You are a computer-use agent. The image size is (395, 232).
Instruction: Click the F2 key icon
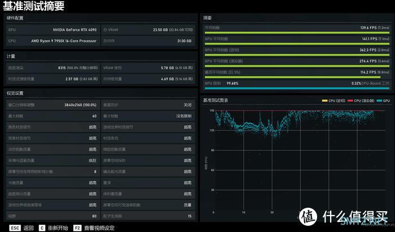pyautogui.click(x=77, y=228)
